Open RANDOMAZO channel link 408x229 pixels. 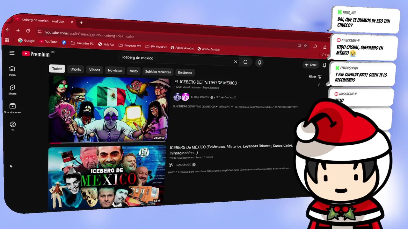(x=183, y=165)
